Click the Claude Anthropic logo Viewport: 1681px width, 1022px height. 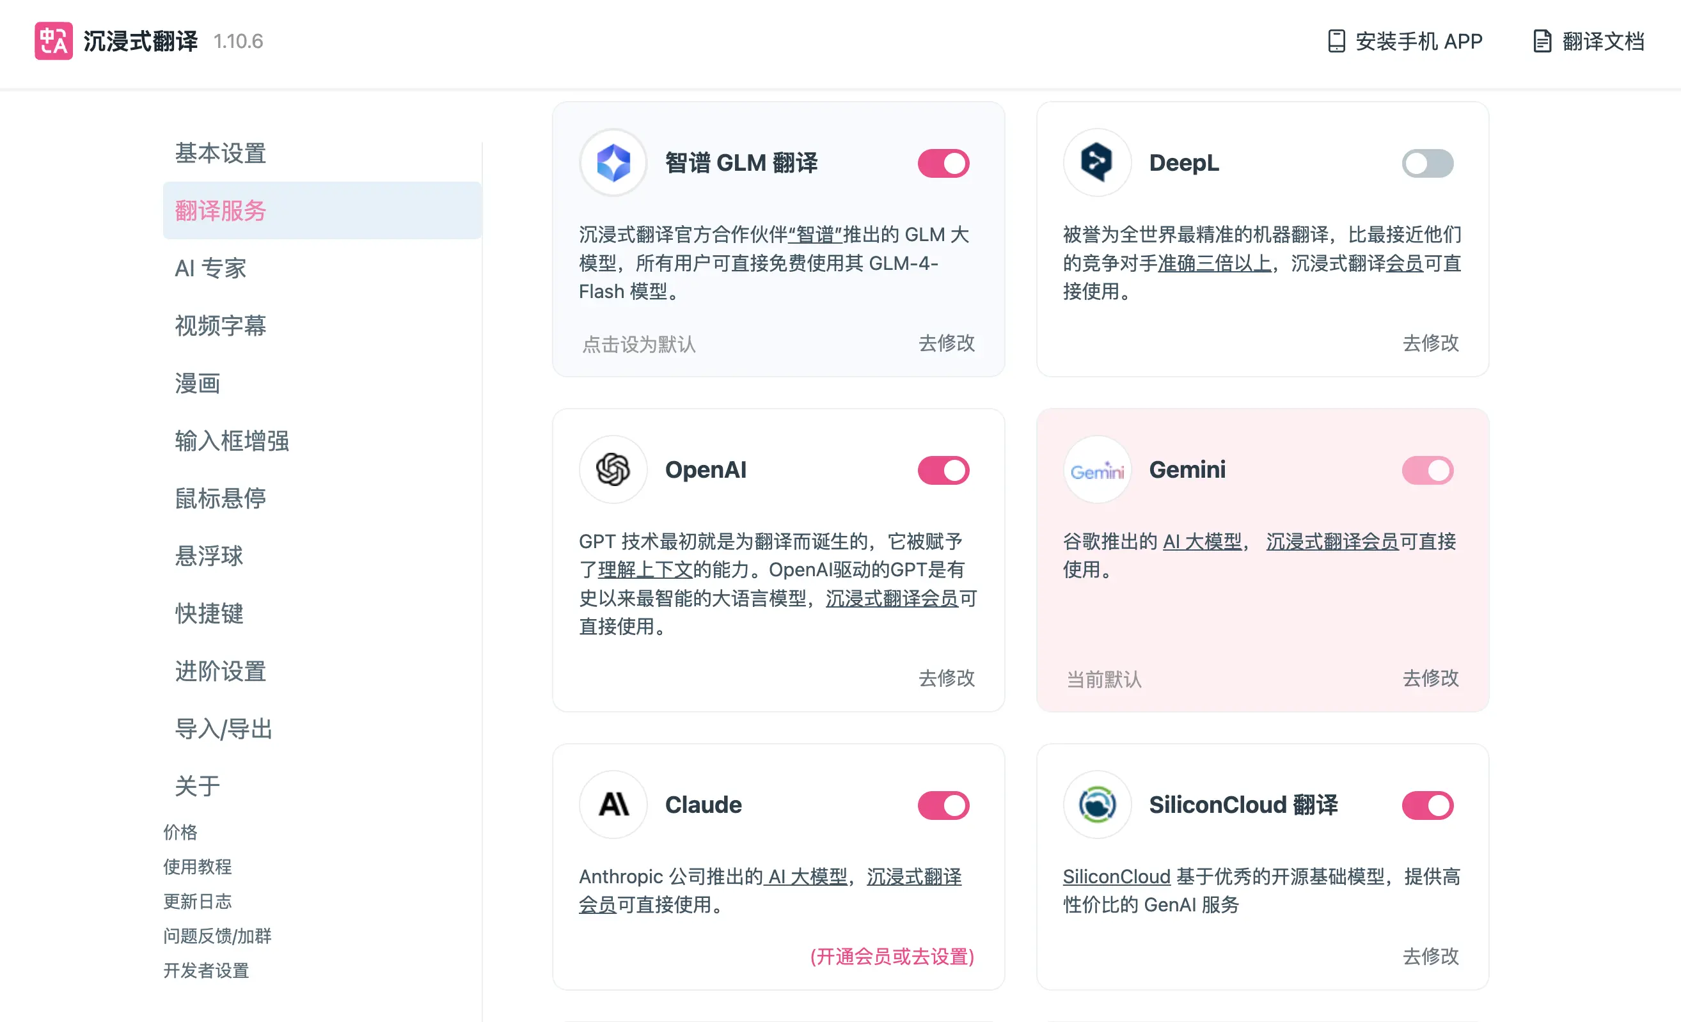point(613,805)
